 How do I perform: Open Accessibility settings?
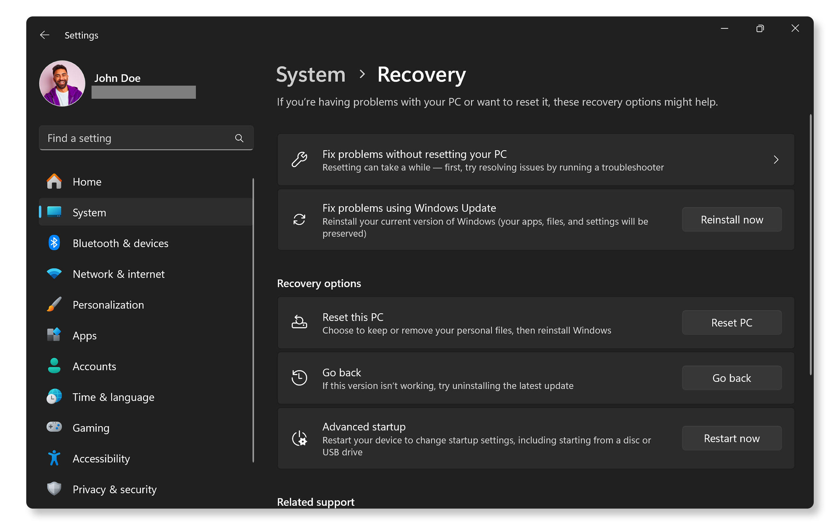pyautogui.click(x=146, y=458)
